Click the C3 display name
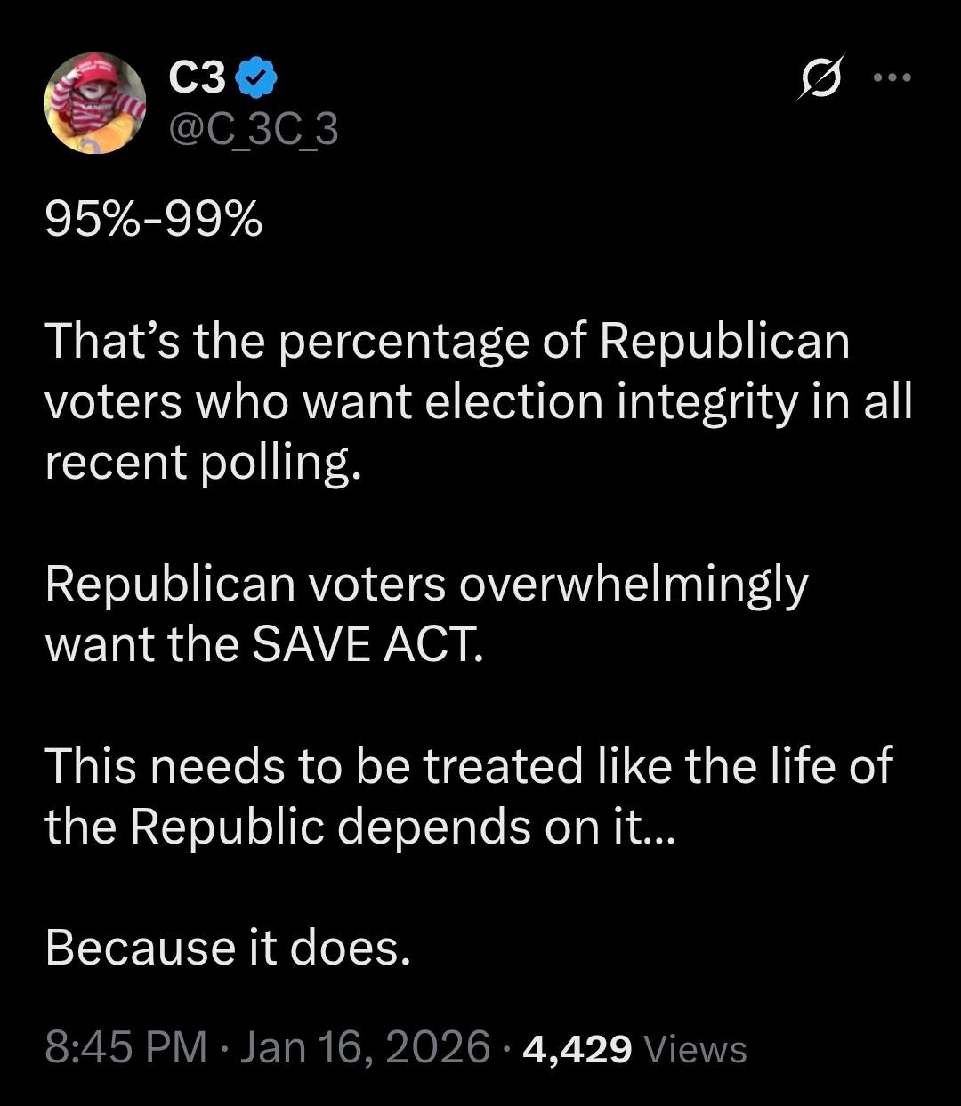Screen dimensions: 961x1106 [196, 80]
